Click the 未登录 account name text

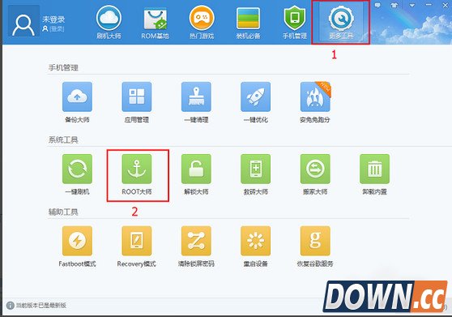(x=53, y=19)
